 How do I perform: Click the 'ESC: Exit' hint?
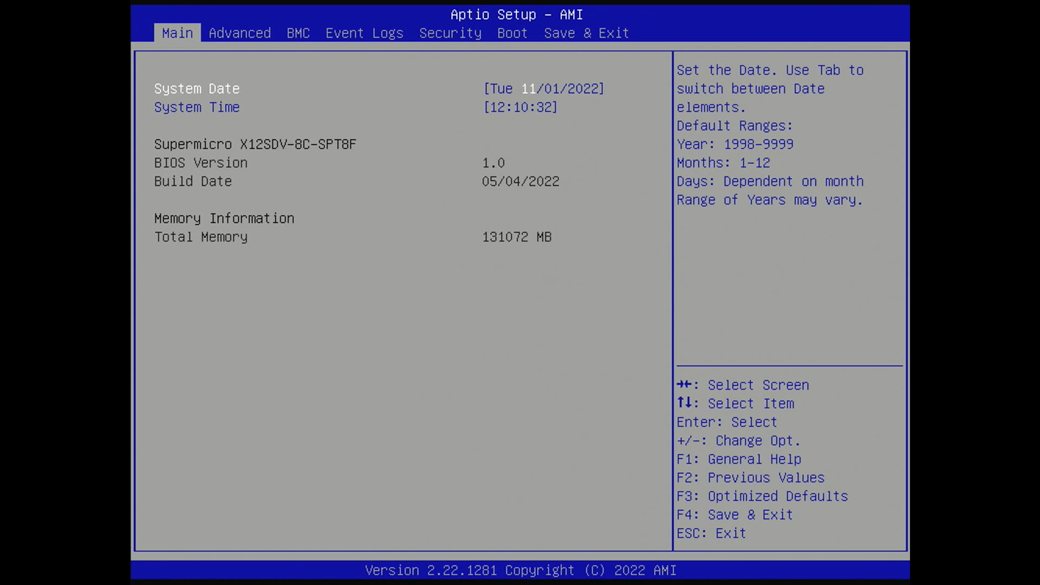tap(711, 534)
